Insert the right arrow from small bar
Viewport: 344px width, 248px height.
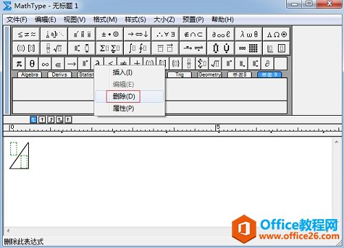coord(72,63)
